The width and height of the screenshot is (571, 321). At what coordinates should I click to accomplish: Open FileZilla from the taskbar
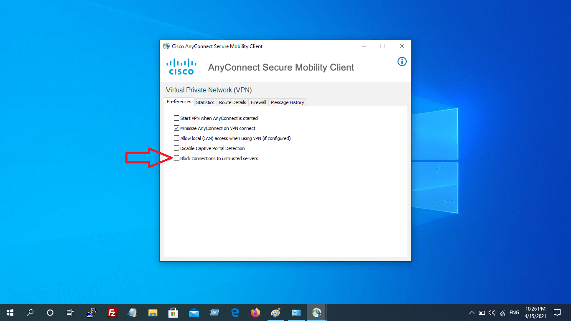112,313
